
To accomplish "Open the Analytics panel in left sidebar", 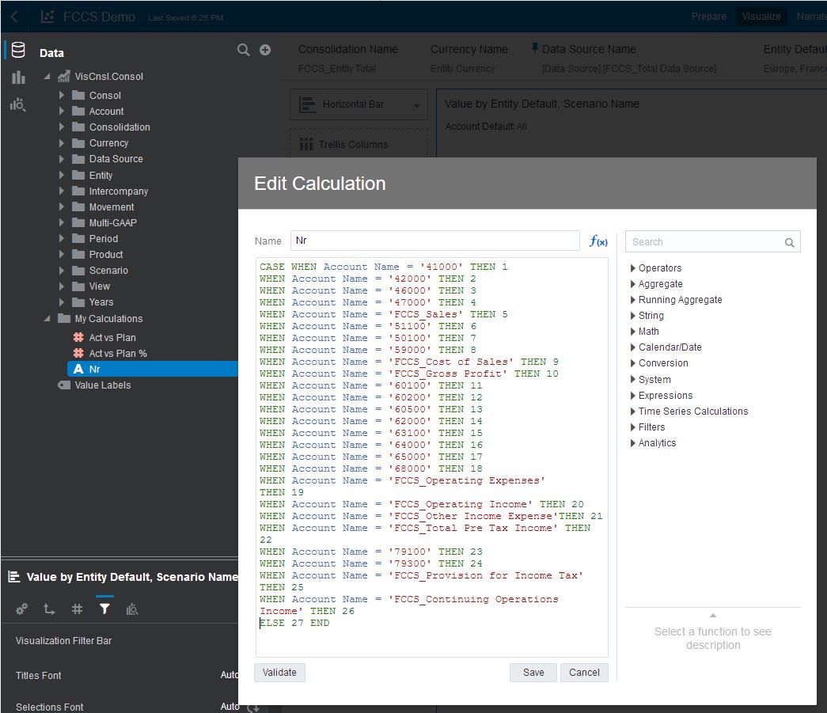I will click(17, 104).
